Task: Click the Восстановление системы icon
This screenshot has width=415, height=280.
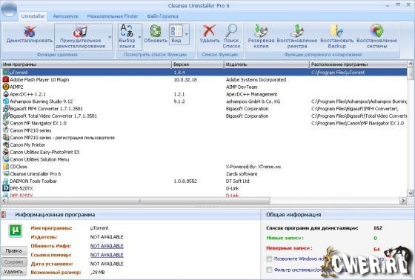Action: click(376, 31)
